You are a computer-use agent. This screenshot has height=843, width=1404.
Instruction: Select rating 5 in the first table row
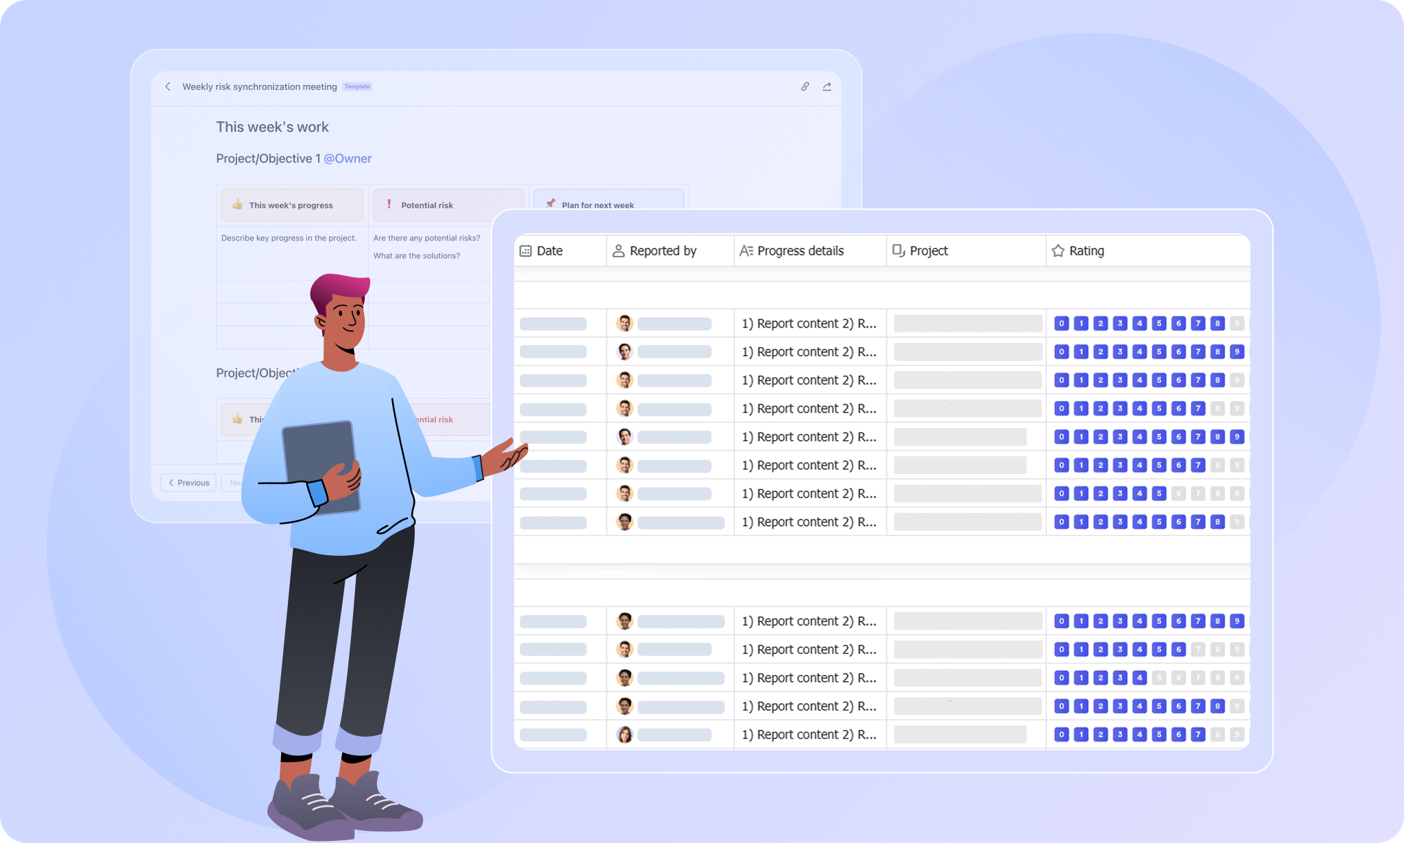1159,323
